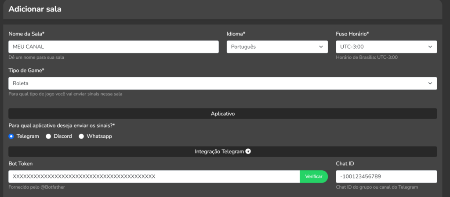Click the Chat ID input field
Viewport: 450px width, 197px height.
[386, 176]
